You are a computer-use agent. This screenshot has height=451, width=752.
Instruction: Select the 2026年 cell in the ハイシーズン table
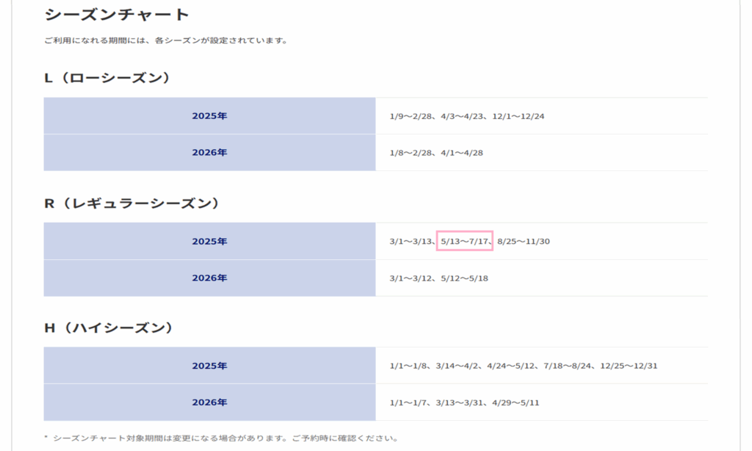(x=209, y=403)
